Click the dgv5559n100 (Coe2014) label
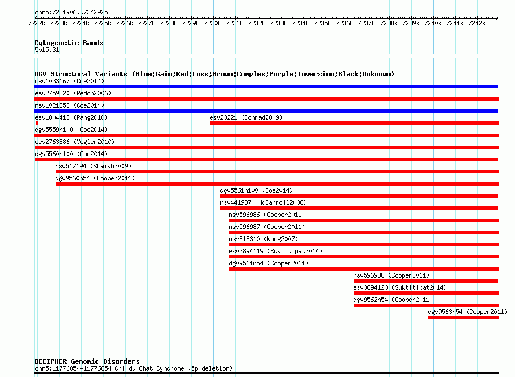The image size is (515, 377). (71, 130)
